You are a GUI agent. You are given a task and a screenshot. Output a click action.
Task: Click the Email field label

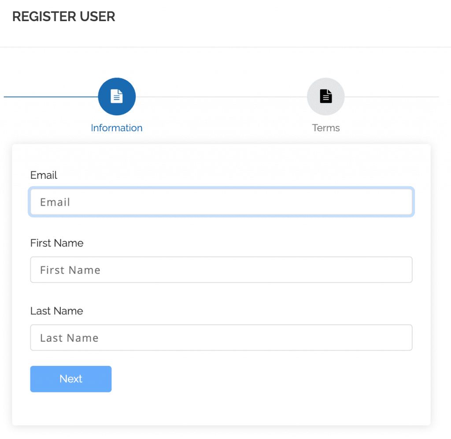44,175
